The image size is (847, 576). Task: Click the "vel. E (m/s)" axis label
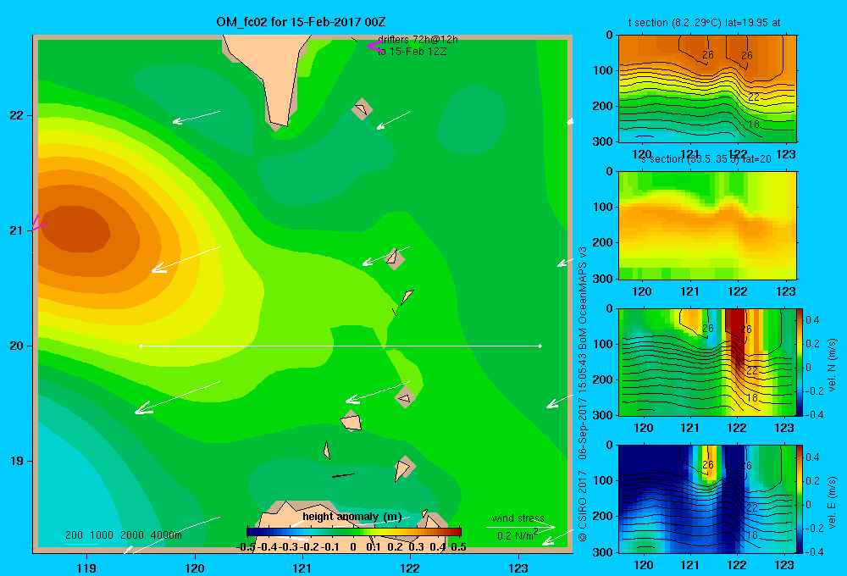[833, 501]
